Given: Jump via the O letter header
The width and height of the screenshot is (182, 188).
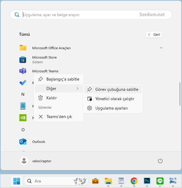Looking at the screenshot, I should click(x=23, y=130).
